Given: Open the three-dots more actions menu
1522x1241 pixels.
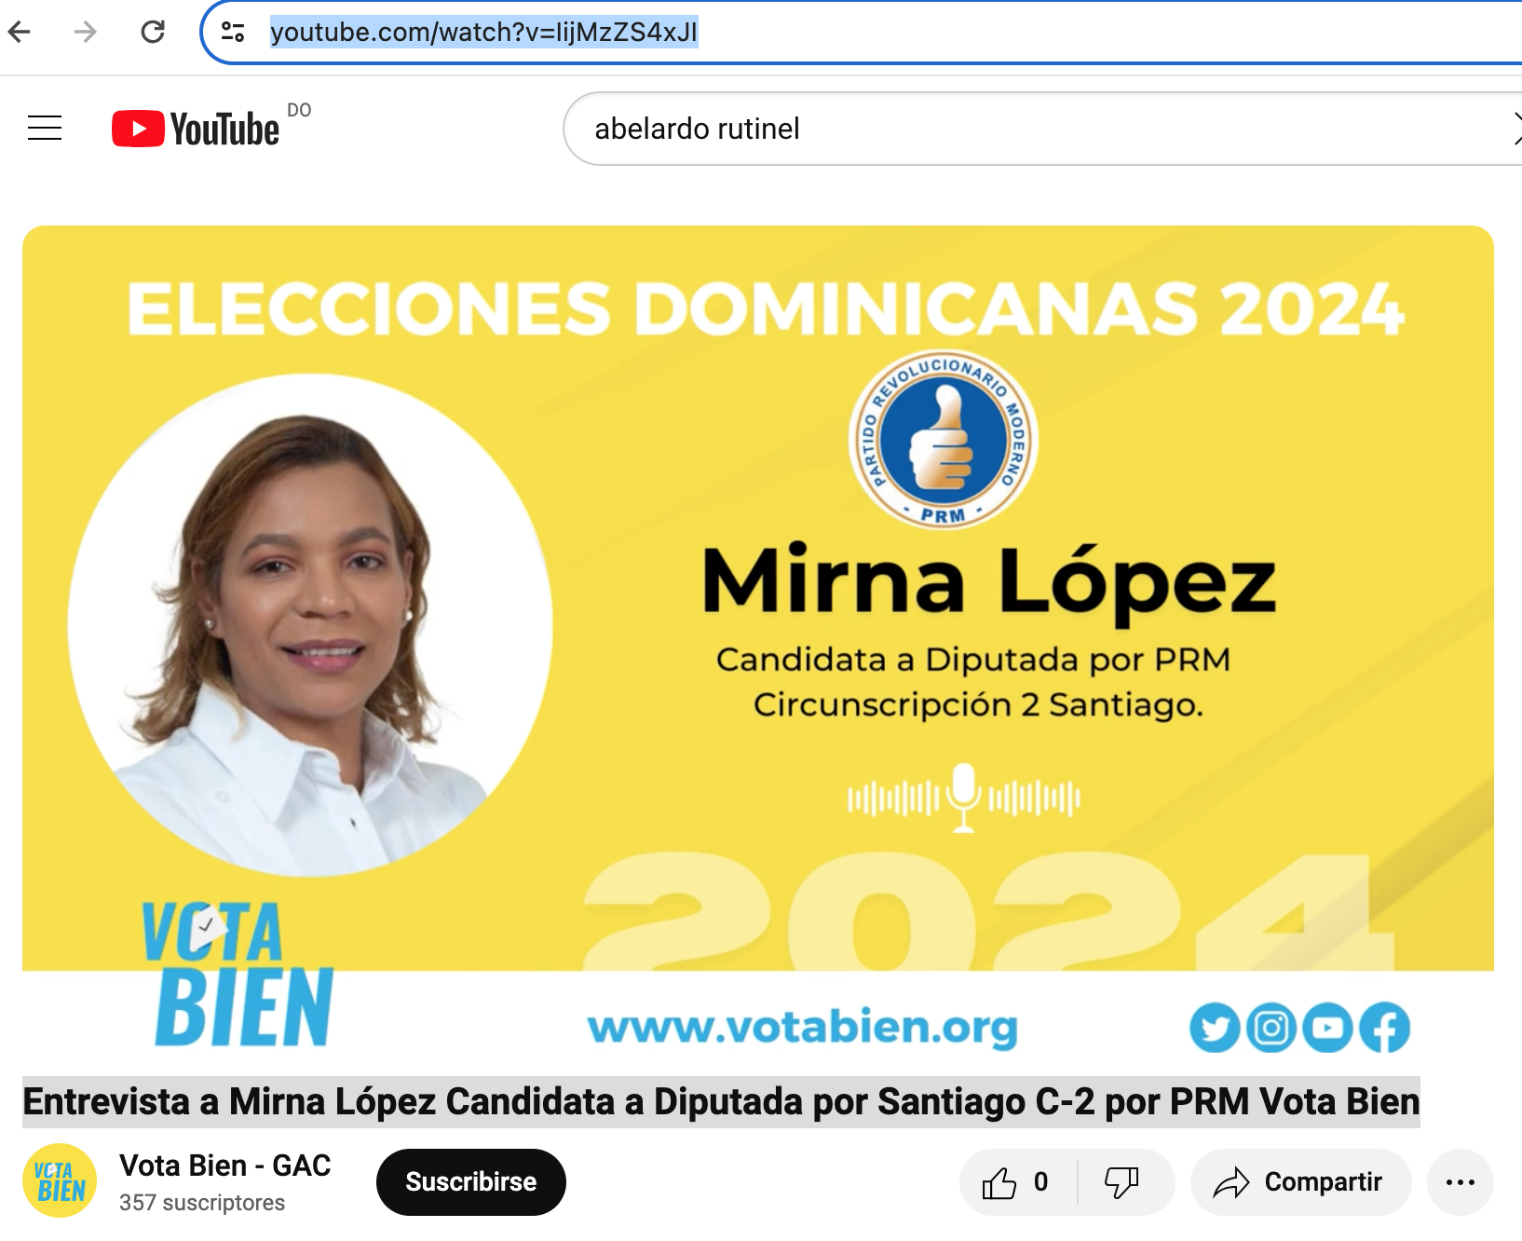Looking at the screenshot, I should (1461, 1182).
